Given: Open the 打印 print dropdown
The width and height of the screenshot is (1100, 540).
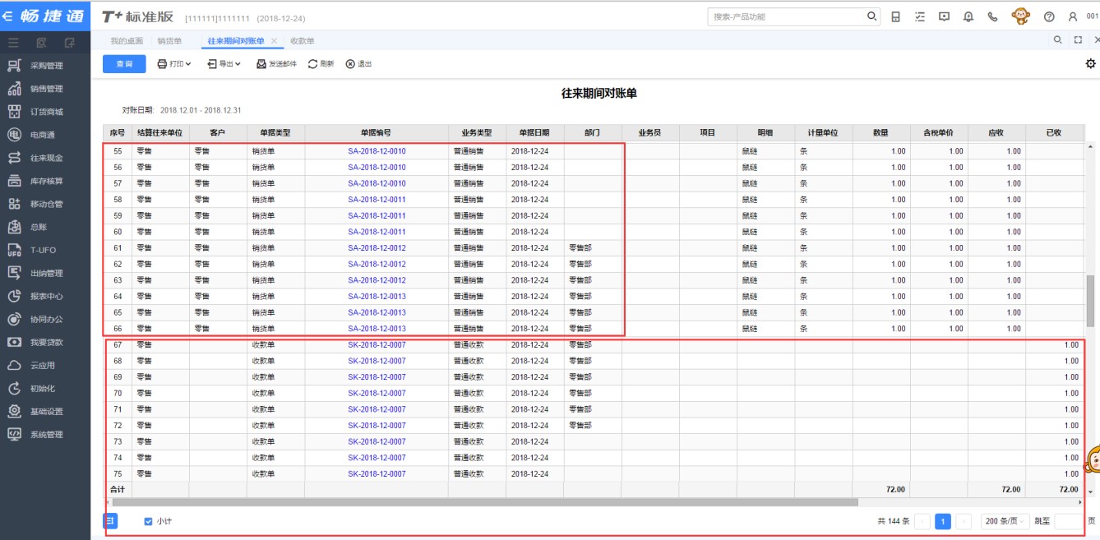Looking at the screenshot, I should pos(174,64).
